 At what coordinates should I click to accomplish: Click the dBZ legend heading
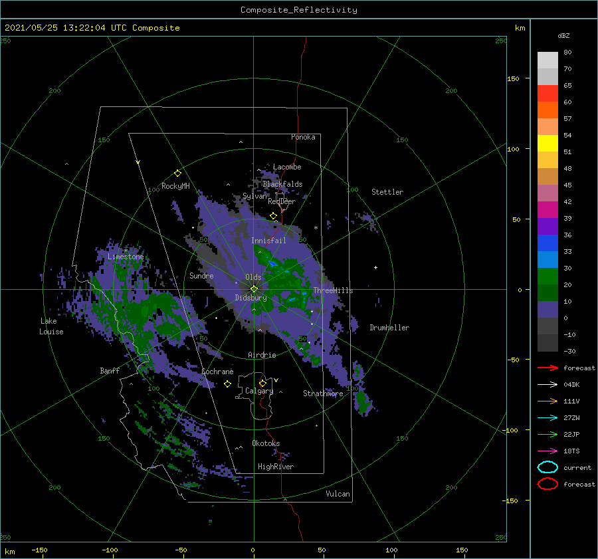pyautogui.click(x=563, y=35)
